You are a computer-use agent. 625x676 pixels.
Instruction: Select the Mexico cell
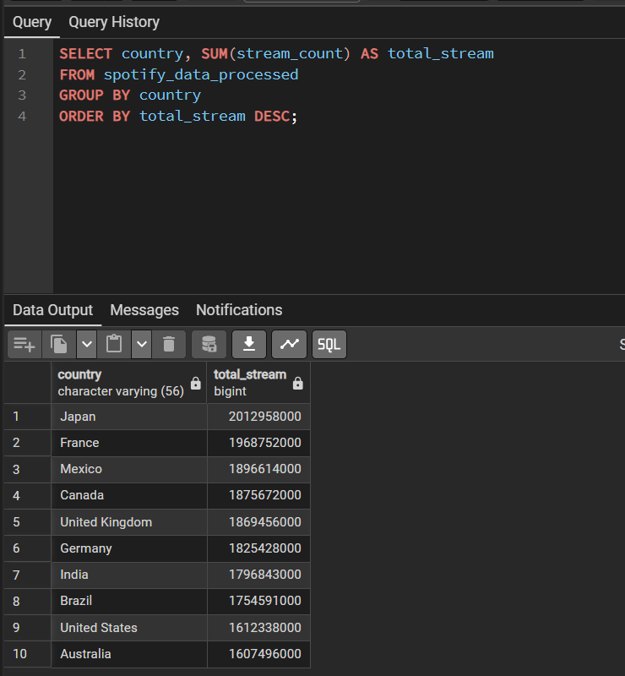pyautogui.click(x=129, y=469)
